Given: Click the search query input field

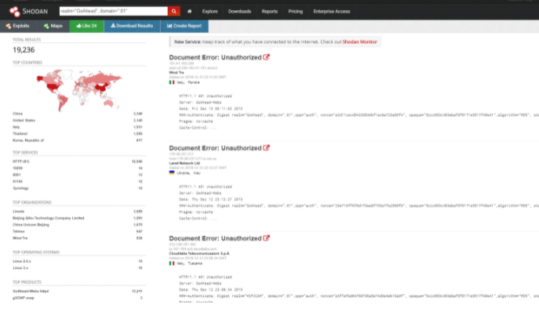Looking at the screenshot, I should coord(114,11).
